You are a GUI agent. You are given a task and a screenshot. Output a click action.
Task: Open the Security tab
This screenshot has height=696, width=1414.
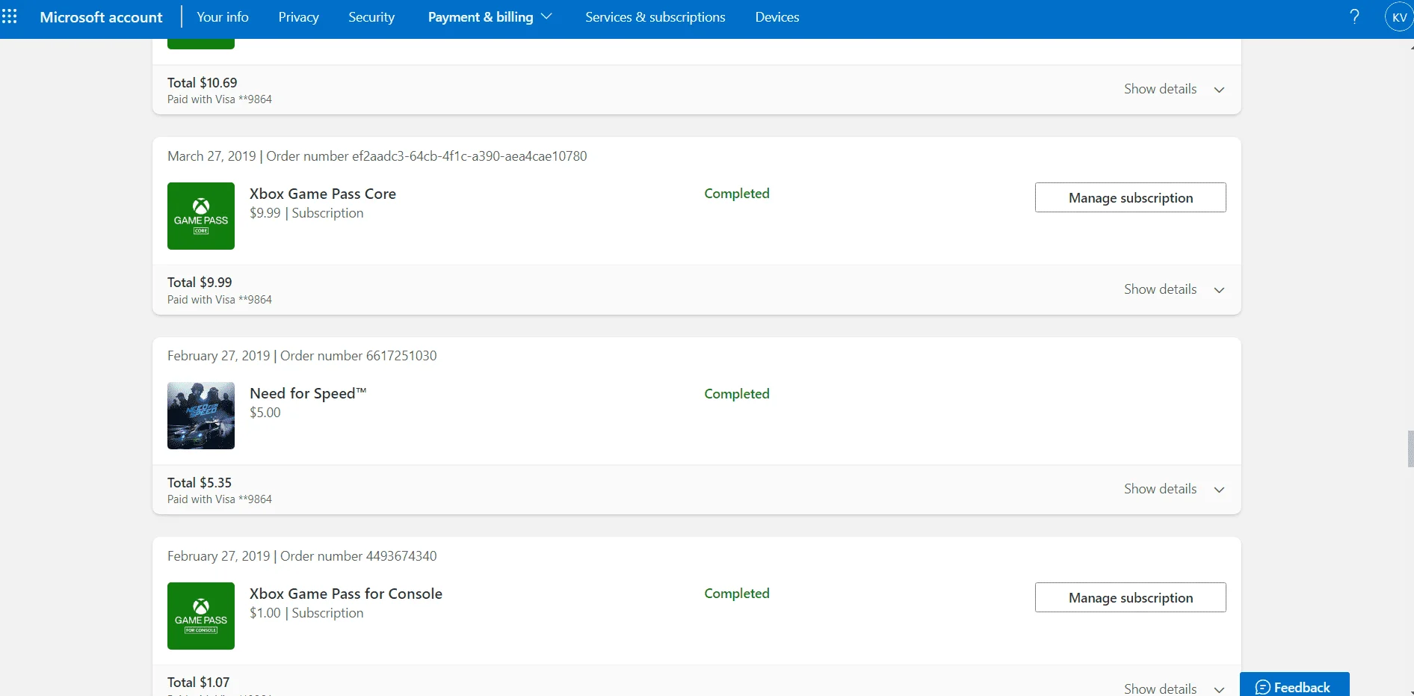371,16
